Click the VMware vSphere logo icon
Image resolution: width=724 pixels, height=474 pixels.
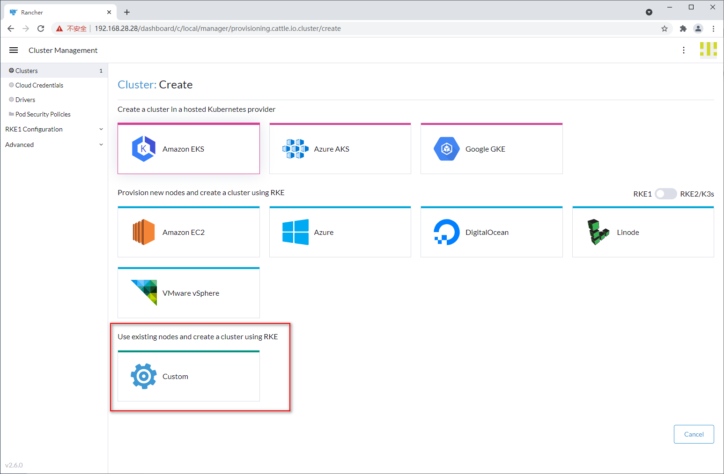point(144,293)
